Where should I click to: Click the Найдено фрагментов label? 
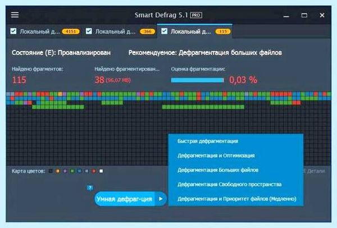38,69
